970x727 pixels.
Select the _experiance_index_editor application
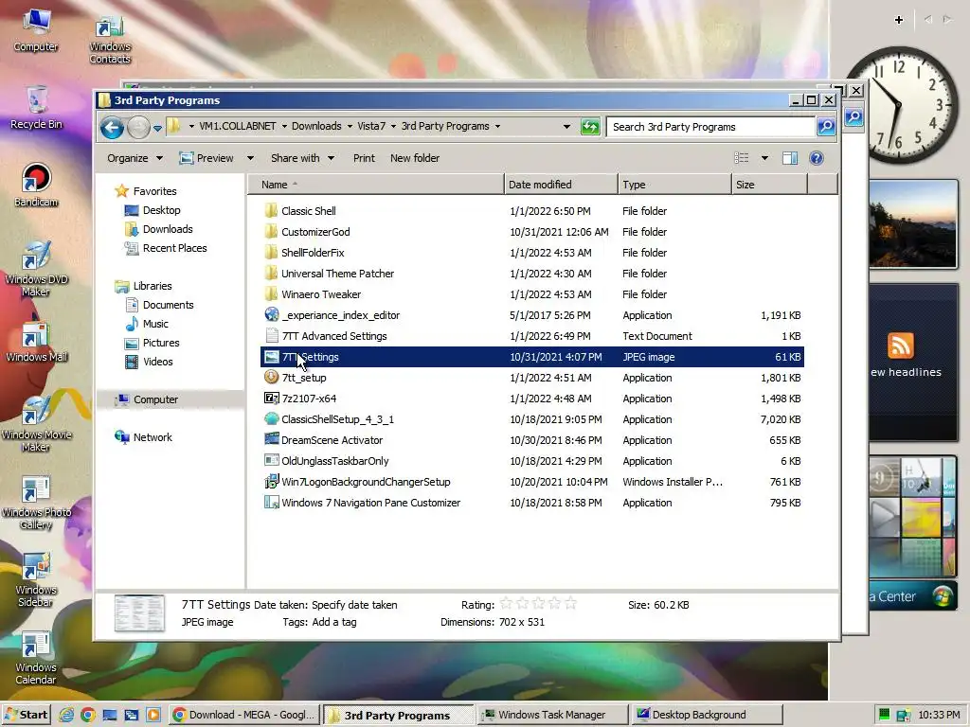pyautogui.click(x=532, y=315)
